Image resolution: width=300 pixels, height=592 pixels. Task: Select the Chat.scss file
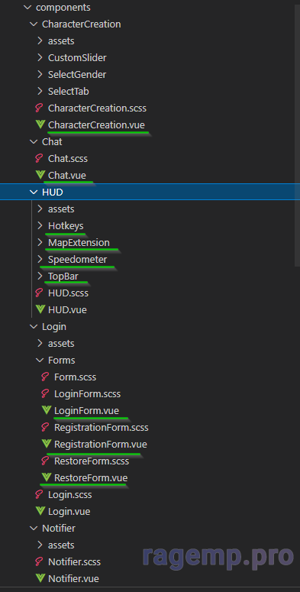coord(67,159)
